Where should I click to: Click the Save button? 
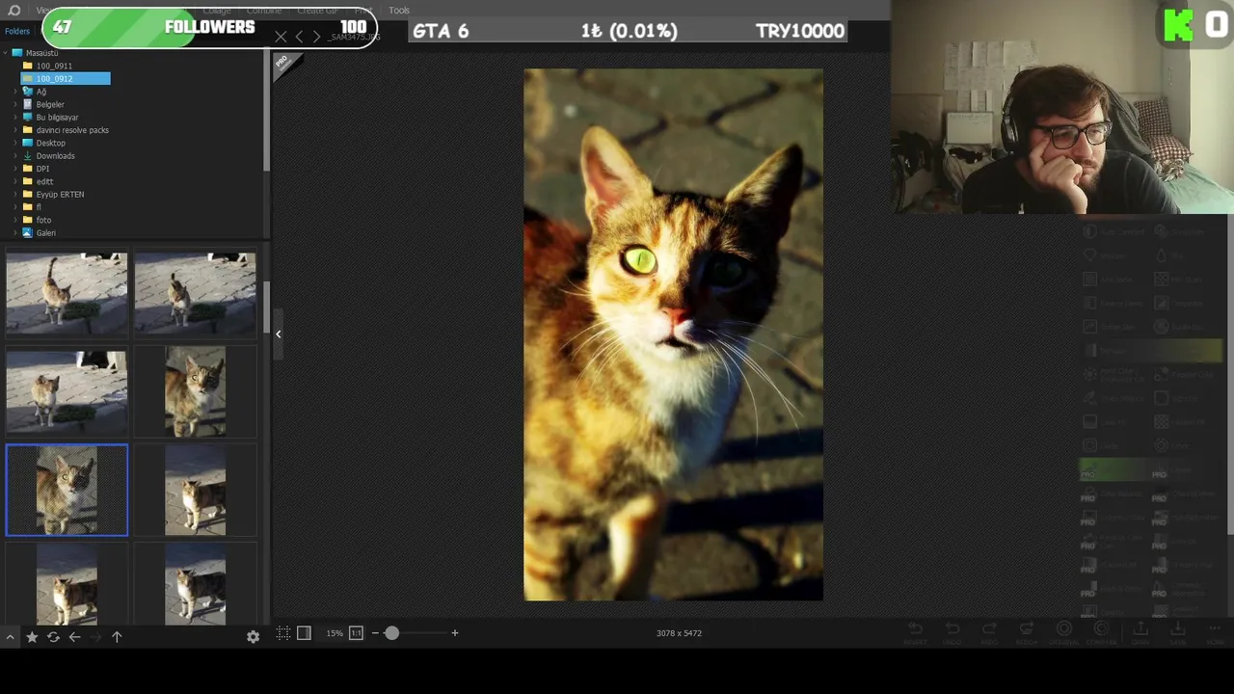1177,633
